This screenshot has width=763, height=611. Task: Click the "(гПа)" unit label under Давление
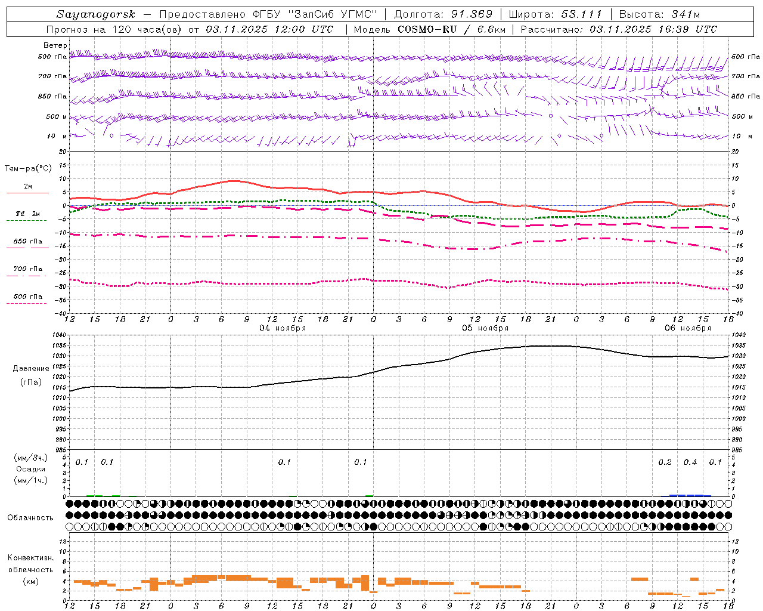click(x=30, y=382)
